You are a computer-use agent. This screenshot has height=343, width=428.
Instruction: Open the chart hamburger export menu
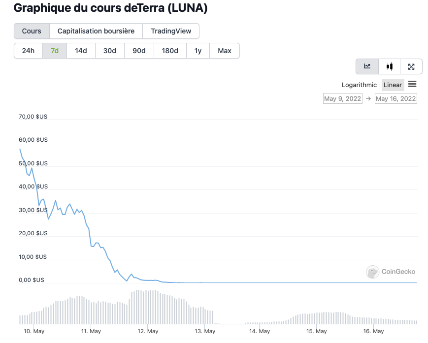[x=412, y=85]
